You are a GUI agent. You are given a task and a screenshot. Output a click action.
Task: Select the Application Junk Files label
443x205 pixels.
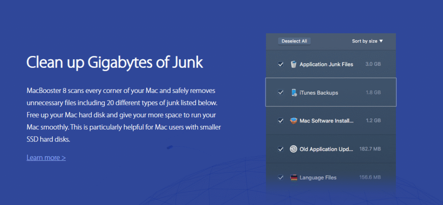(x=326, y=64)
